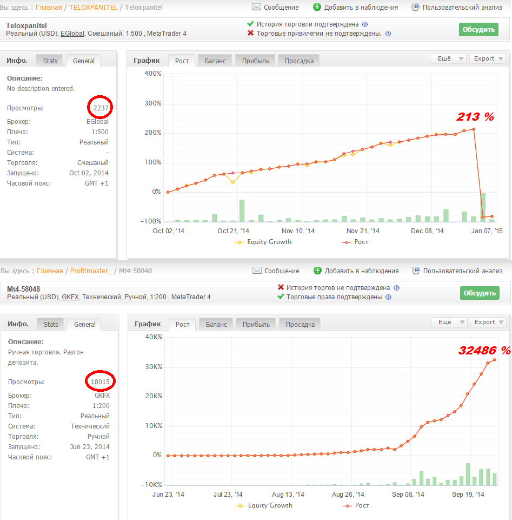Click 'Обсудить' button for Teloxpanitel
The height and width of the screenshot is (520, 512).
point(478,30)
